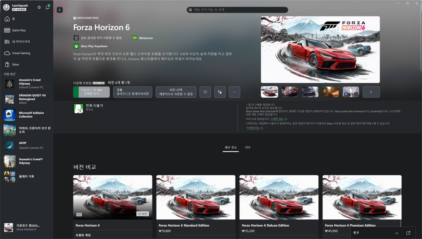Click the ₩115,200 Deluxe Edition price
The height and width of the screenshot is (239, 422).
pyautogui.click(x=249, y=231)
